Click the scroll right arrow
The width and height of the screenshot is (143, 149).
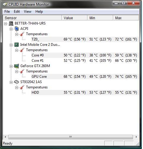136,137
